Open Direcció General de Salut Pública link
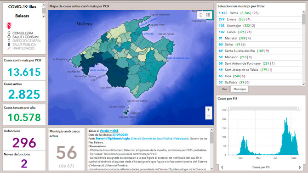The height and width of the screenshot is (173, 308). click(160, 139)
